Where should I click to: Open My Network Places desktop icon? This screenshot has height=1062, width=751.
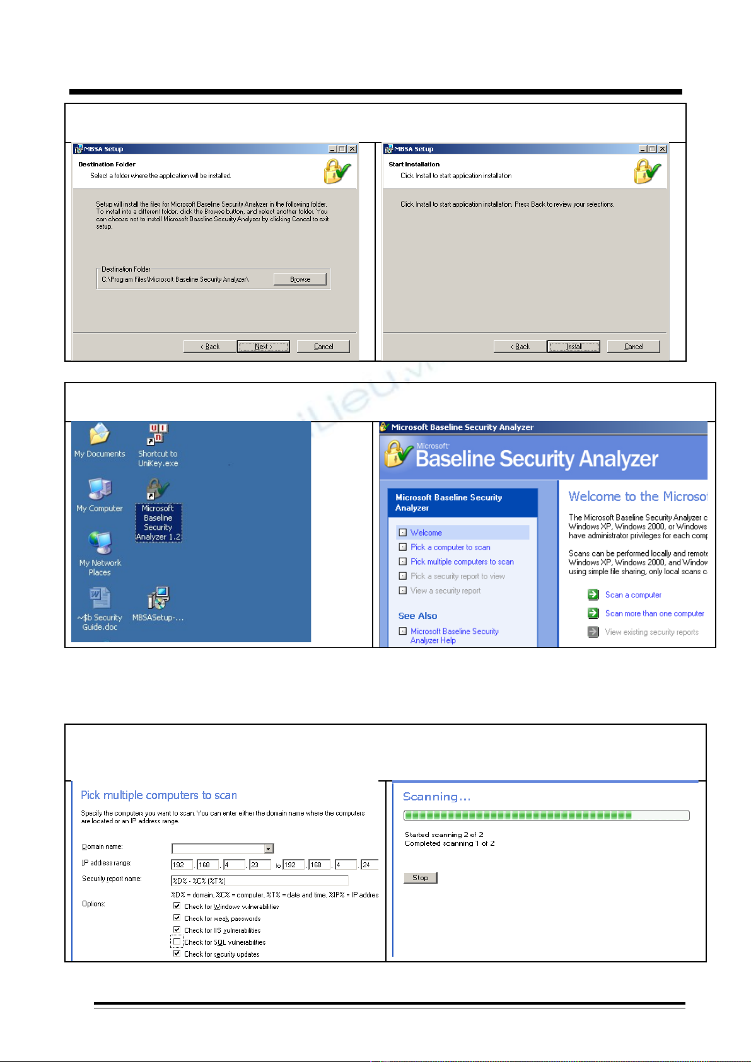(100, 543)
